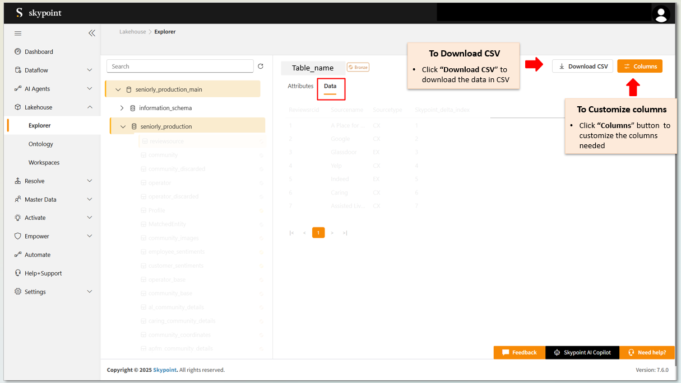The width and height of the screenshot is (681, 383).
Task: Collapse the seniorly_production schema node
Action: 123,127
